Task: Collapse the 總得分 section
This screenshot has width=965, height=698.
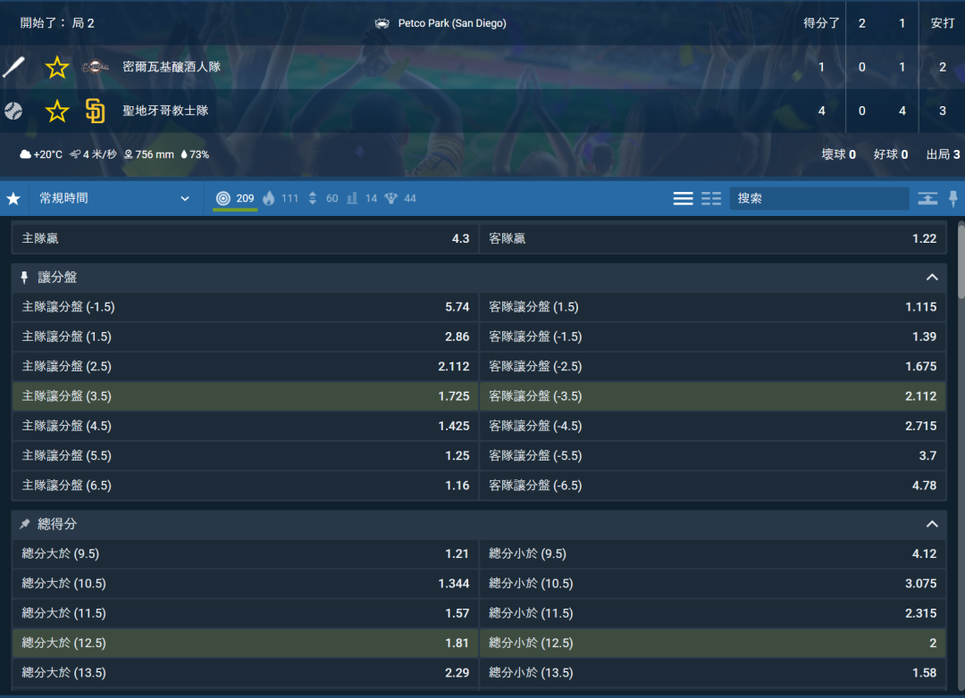Action: coord(932,524)
